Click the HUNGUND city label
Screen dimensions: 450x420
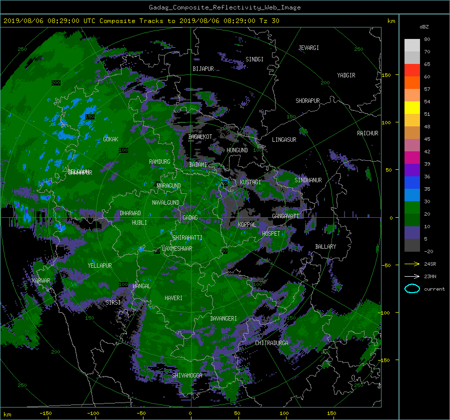[x=237, y=150]
